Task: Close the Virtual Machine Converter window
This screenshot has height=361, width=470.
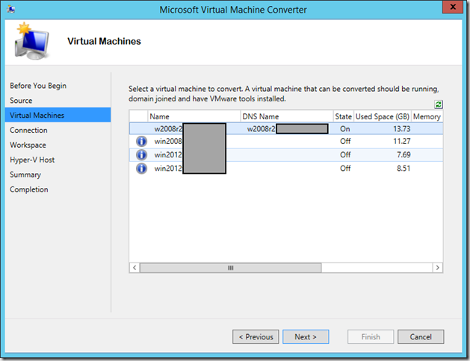Action: point(453,7)
